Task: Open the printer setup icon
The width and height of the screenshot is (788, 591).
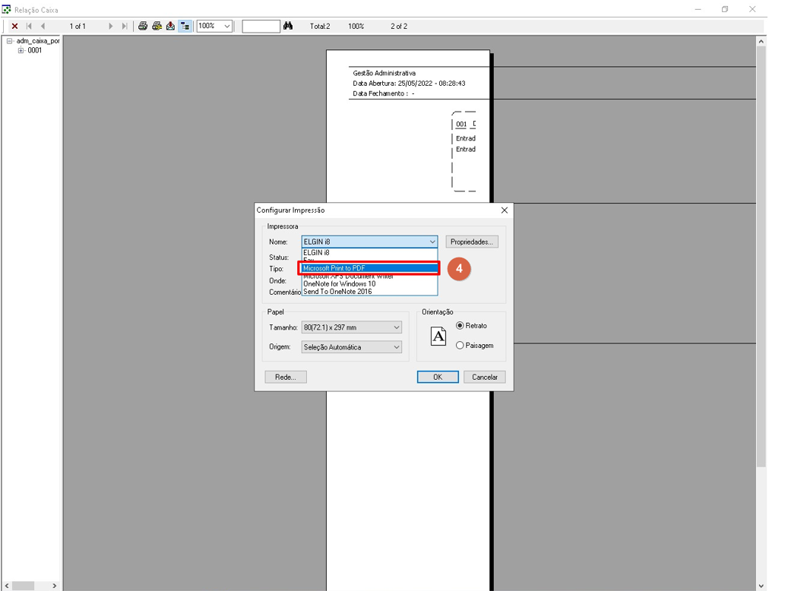Action: pos(157,26)
